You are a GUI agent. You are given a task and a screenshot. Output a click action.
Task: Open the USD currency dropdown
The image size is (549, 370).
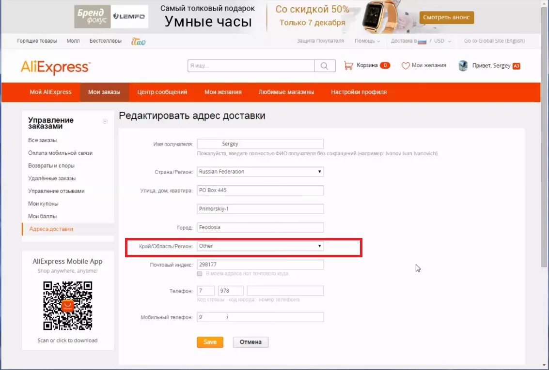click(x=442, y=41)
